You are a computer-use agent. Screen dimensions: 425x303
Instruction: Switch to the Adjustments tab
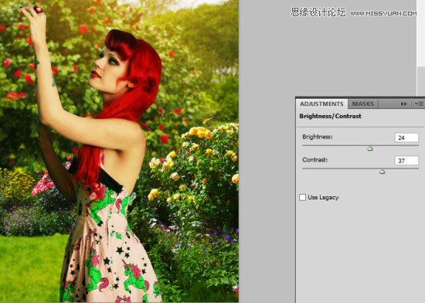click(321, 104)
